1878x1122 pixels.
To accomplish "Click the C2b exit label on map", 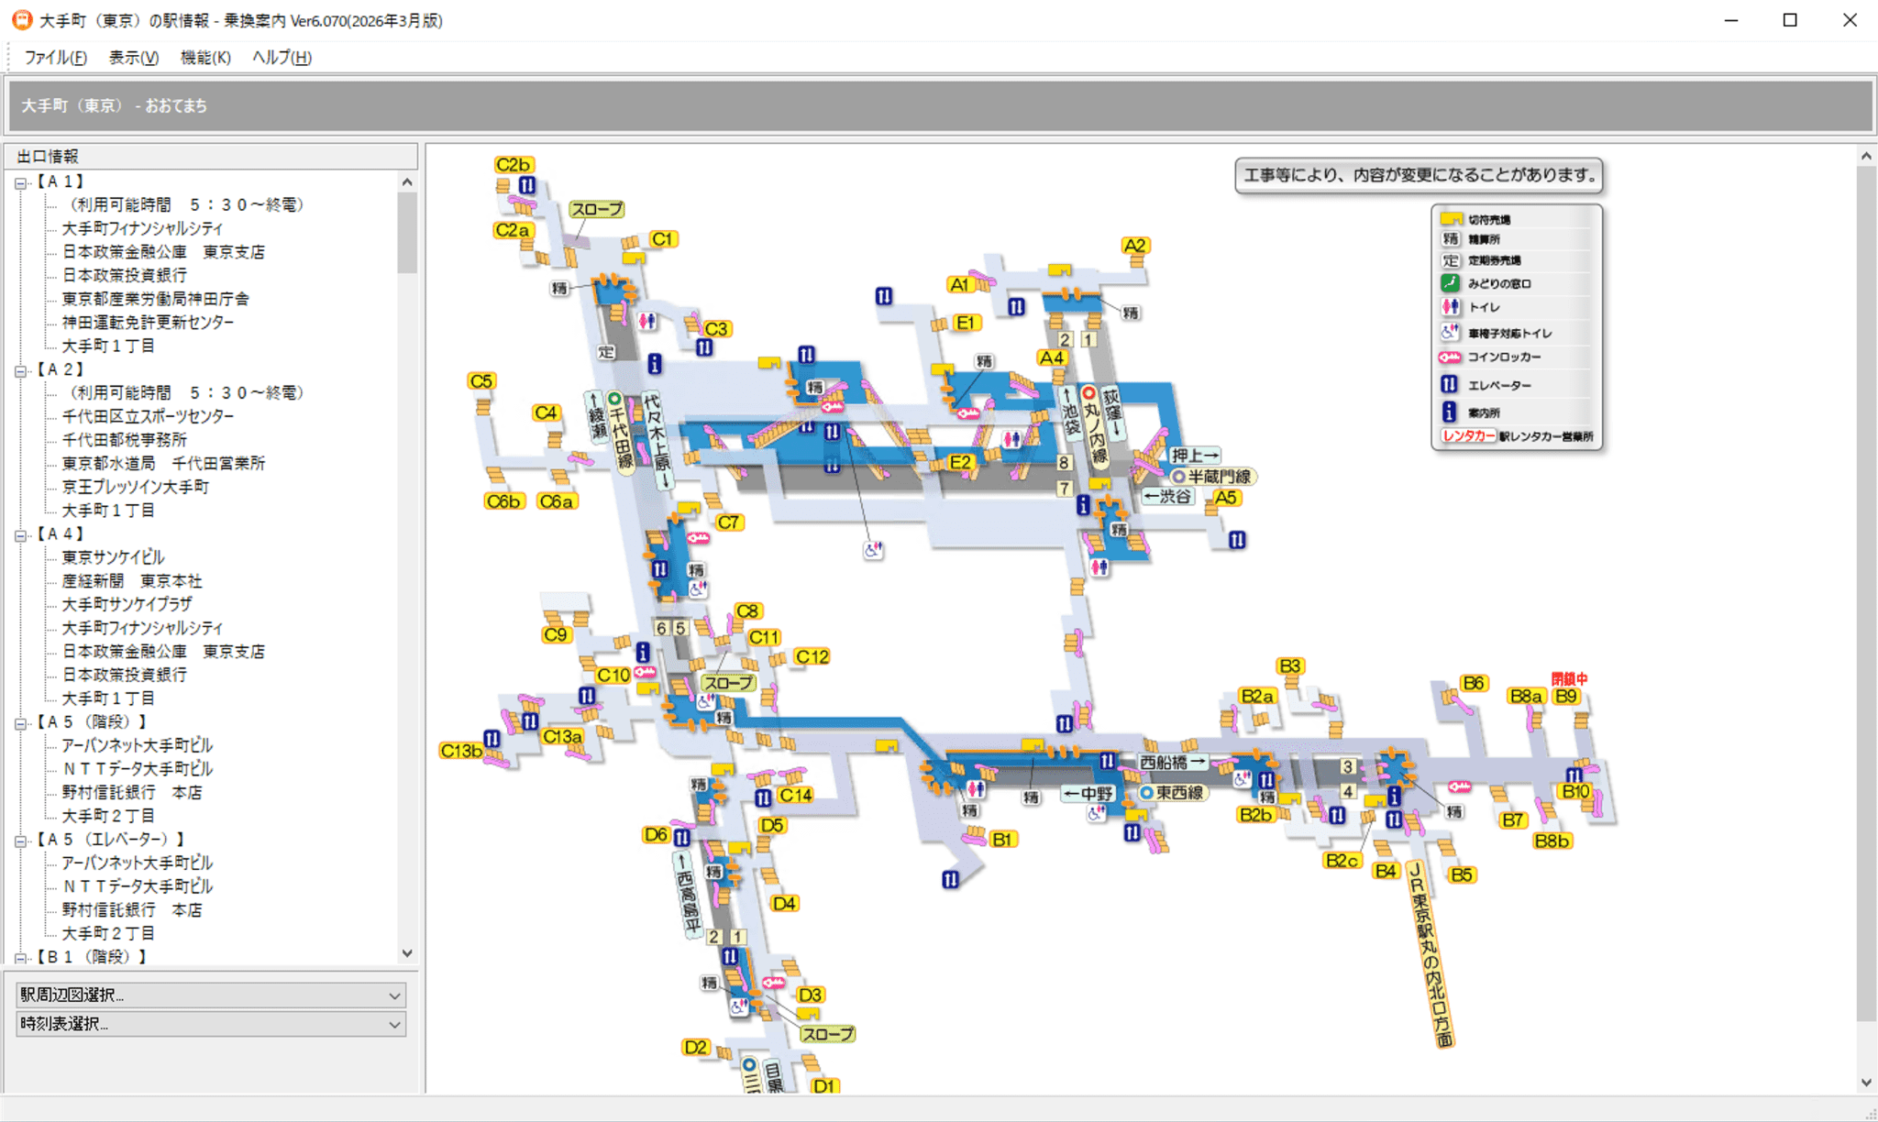I will [513, 165].
